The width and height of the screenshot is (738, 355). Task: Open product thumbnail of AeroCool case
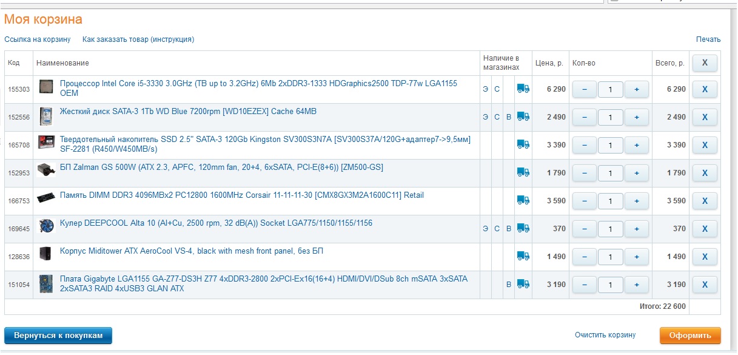(x=45, y=254)
